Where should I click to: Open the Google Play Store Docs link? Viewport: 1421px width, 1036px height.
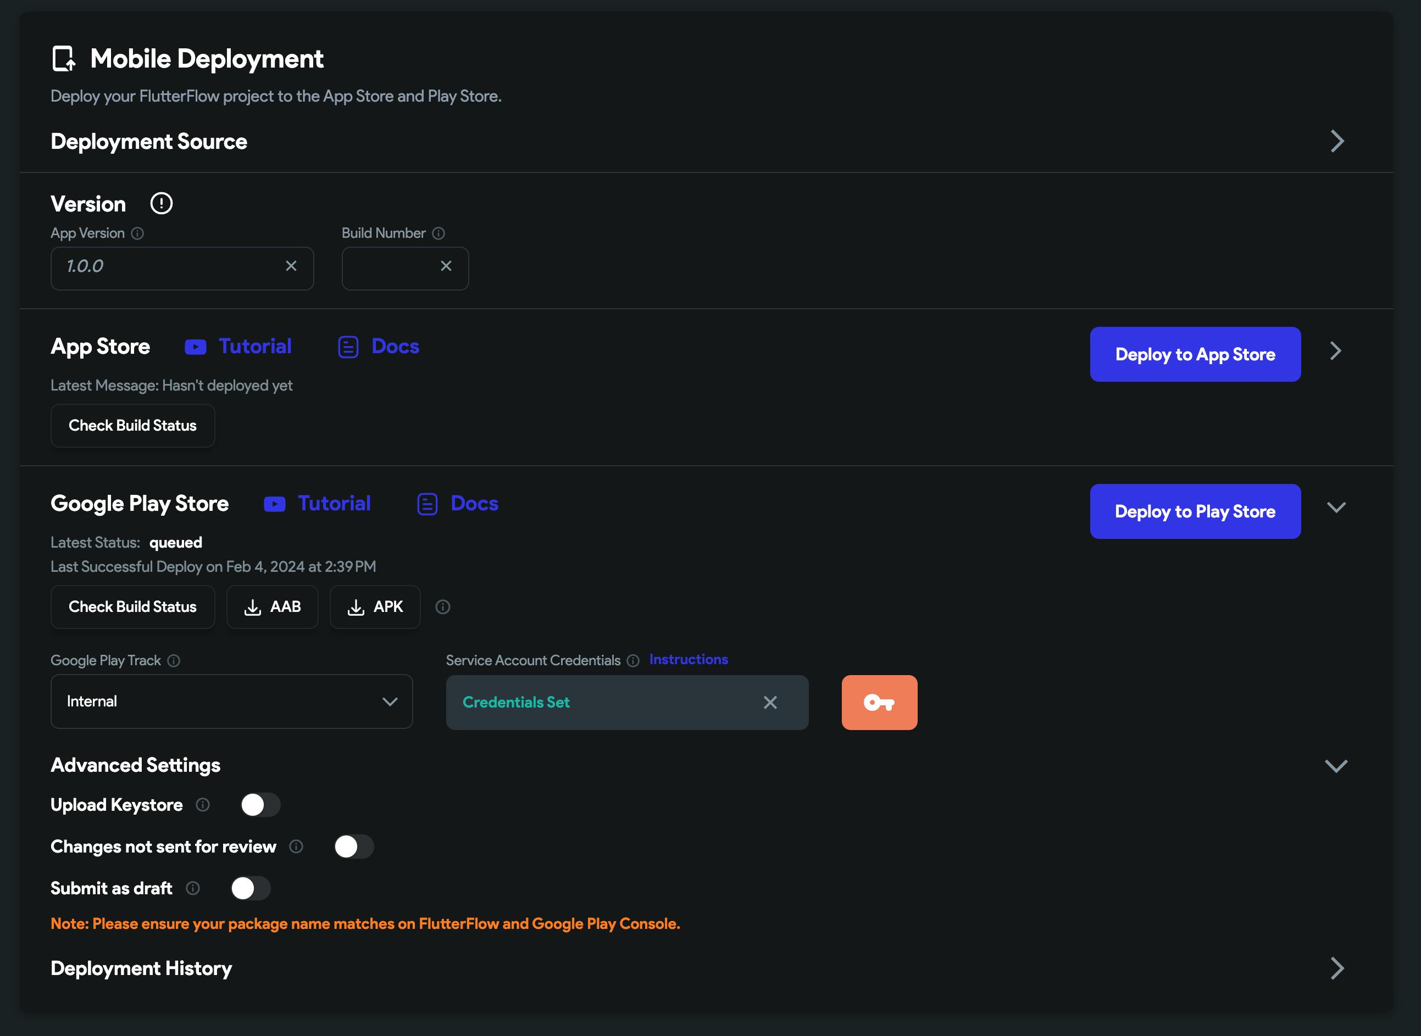point(474,503)
